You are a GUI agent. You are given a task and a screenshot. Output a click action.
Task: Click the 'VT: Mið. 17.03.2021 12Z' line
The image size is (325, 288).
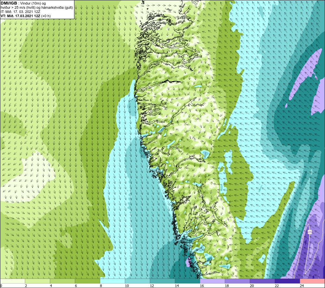pyautogui.click(x=26, y=16)
